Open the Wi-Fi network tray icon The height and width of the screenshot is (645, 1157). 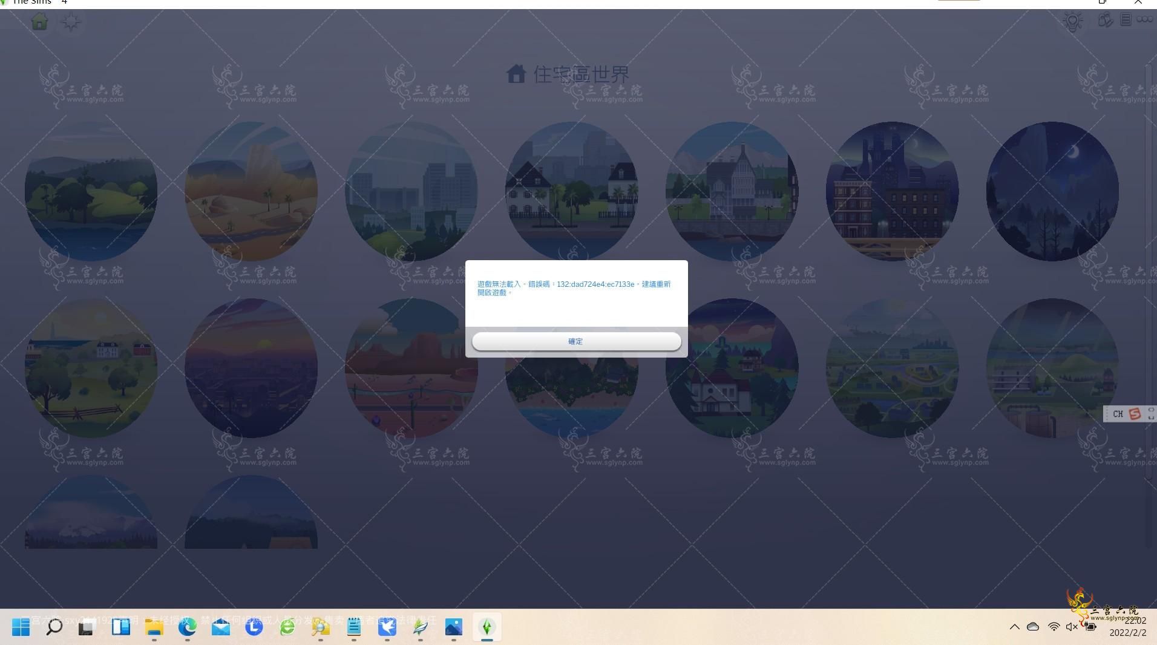tap(1054, 627)
